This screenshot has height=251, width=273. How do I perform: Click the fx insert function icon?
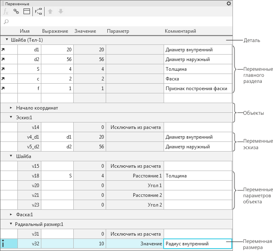point(6,12)
